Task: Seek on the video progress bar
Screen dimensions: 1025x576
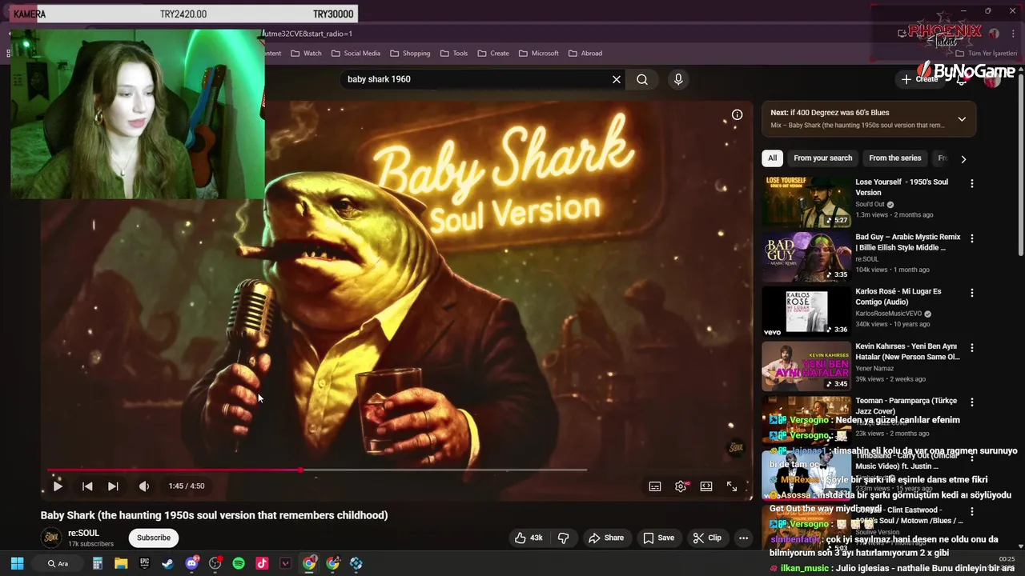Action: pos(317,470)
